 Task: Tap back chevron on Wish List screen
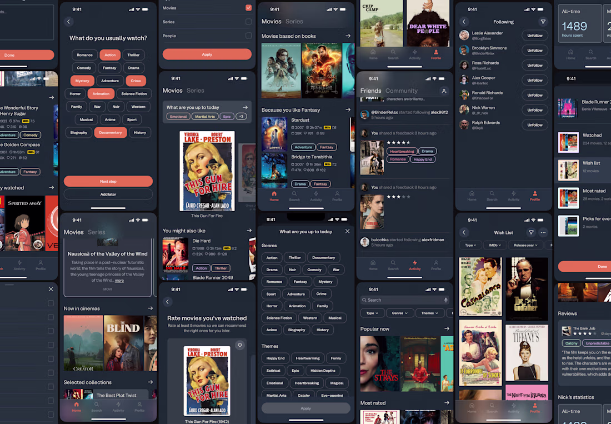pos(464,233)
